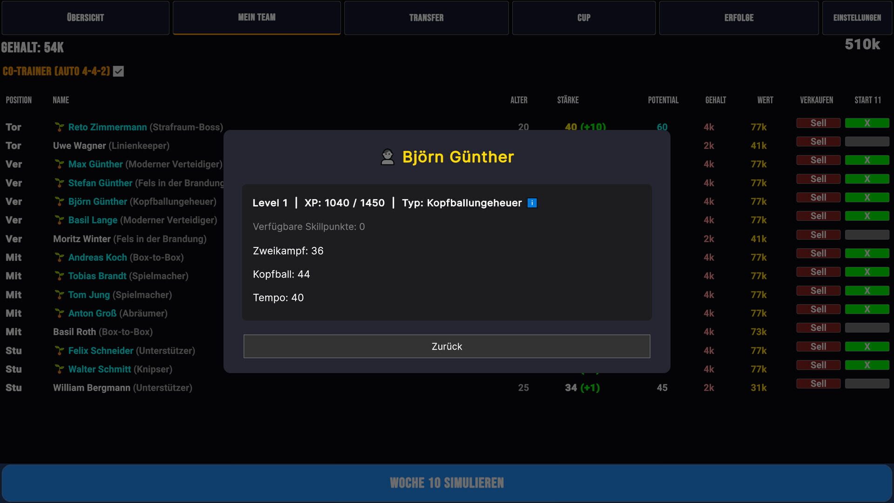Click the seedling icon next to Felix Schneider
This screenshot has height=503, width=894.
pyautogui.click(x=60, y=350)
